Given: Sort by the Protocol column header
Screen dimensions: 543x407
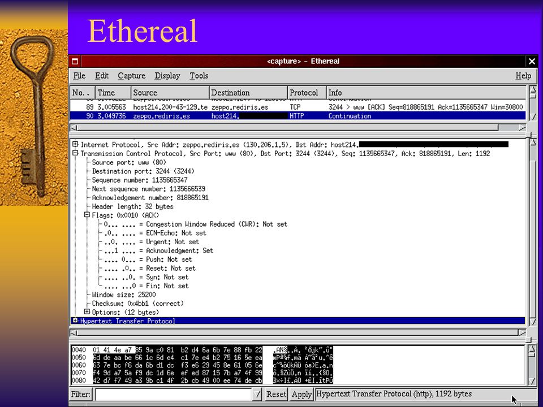Looking at the screenshot, I should point(307,93).
